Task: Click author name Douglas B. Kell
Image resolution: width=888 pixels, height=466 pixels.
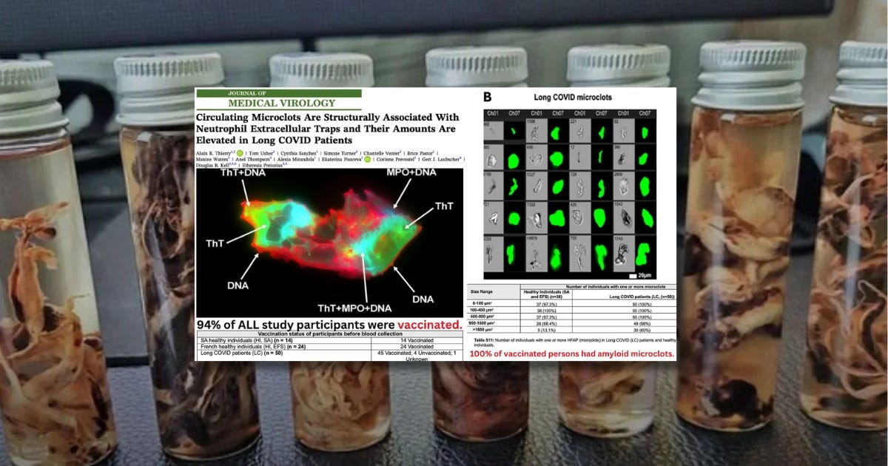Action: [216, 166]
